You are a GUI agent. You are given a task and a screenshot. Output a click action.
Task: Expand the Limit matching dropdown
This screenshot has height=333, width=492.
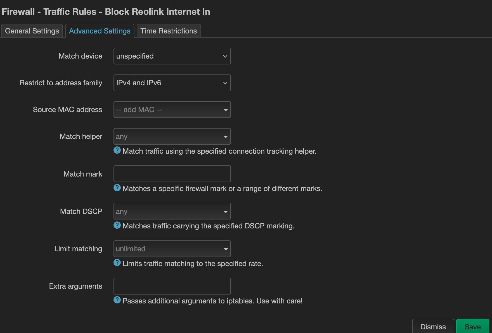coord(172,249)
